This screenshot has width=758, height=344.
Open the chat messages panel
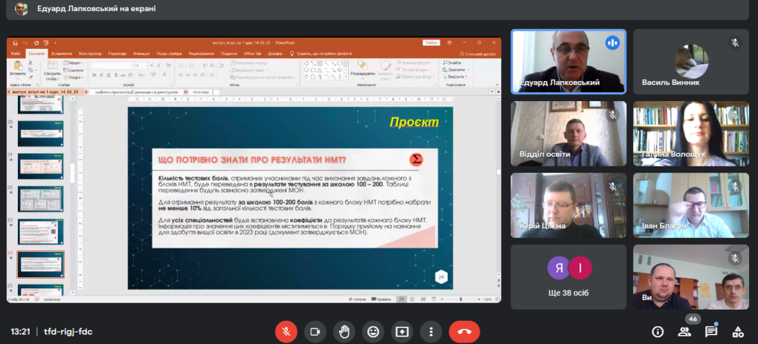pyautogui.click(x=711, y=332)
